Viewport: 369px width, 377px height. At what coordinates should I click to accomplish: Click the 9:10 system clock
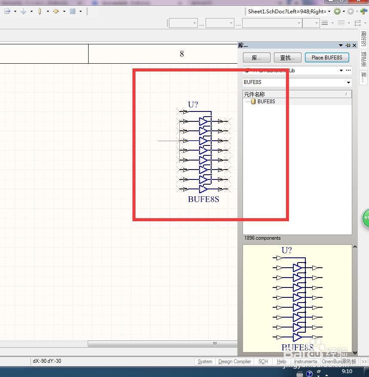click(347, 371)
